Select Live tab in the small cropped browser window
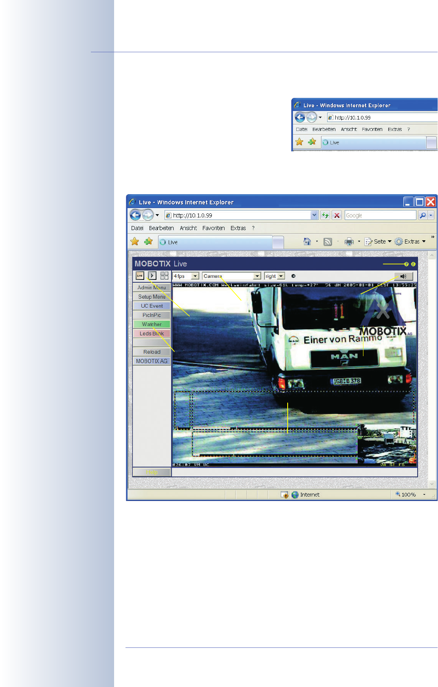 374,142
